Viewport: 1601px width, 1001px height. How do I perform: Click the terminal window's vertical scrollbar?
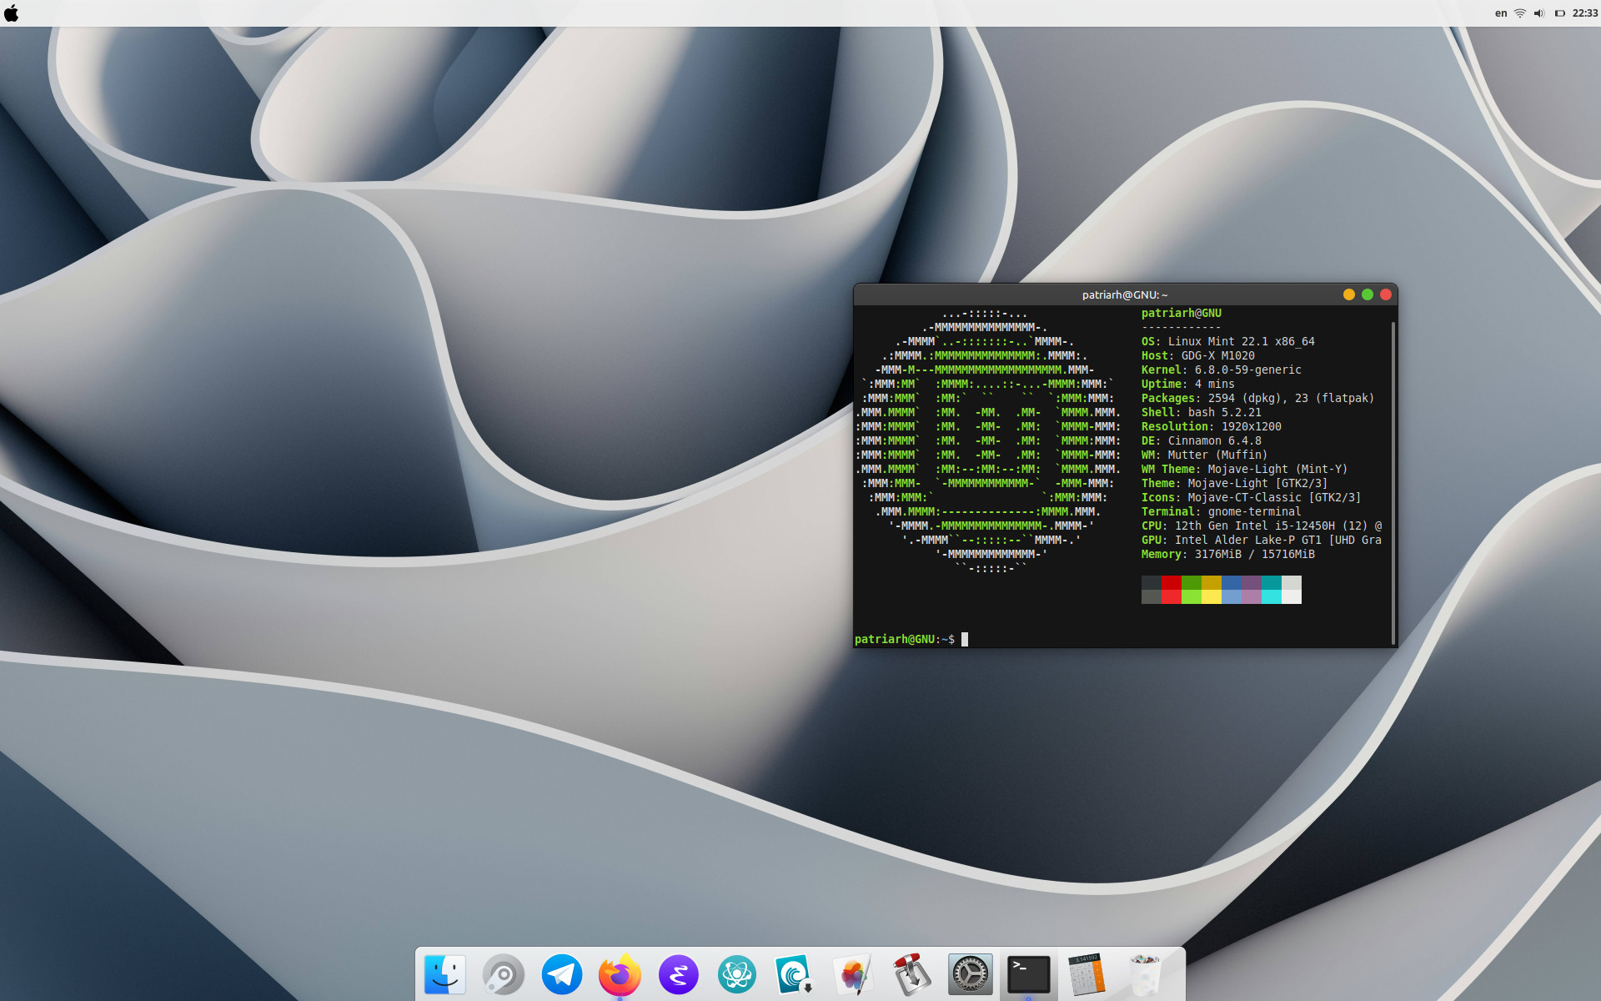pyautogui.click(x=1393, y=480)
